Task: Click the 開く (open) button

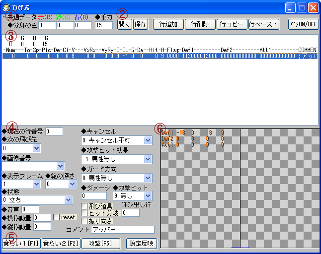Action: point(124,24)
